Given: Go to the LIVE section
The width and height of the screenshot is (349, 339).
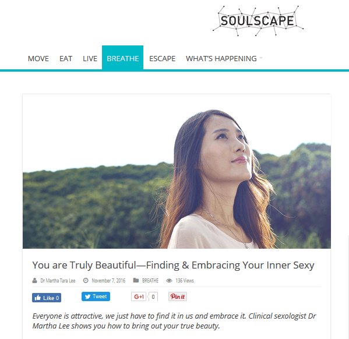Looking at the screenshot, I should 90,59.
